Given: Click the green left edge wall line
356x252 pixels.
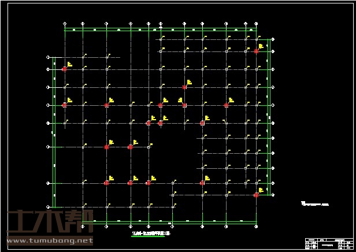Looking at the screenshot, I should click(54, 133).
